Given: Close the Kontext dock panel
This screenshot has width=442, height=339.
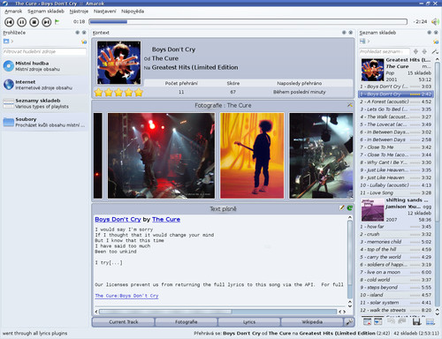Looking at the screenshot, I should pyautogui.click(x=350, y=33).
